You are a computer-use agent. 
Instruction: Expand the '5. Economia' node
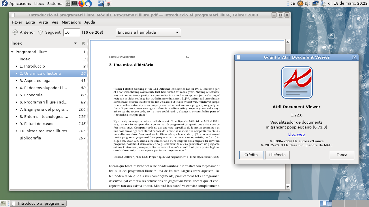(x=16, y=95)
